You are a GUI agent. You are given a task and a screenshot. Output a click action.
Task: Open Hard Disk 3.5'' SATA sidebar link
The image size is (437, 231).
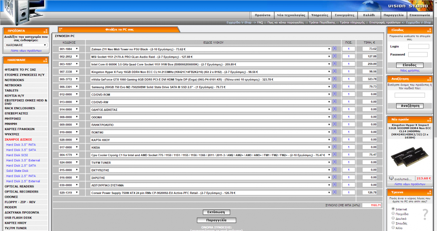(21, 150)
